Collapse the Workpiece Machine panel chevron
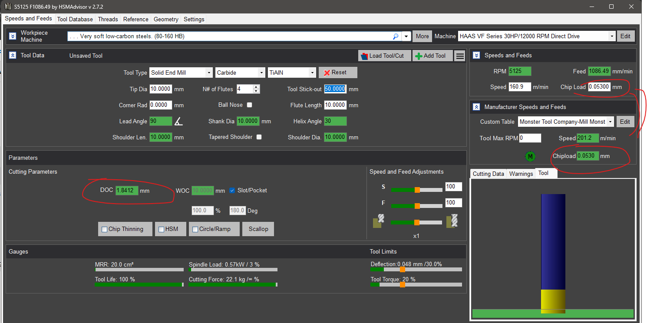 point(13,36)
